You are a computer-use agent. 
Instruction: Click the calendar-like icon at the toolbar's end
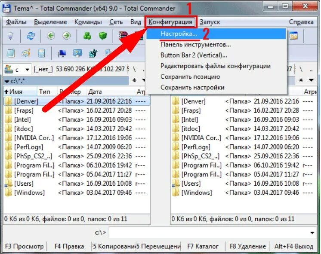click(294, 36)
